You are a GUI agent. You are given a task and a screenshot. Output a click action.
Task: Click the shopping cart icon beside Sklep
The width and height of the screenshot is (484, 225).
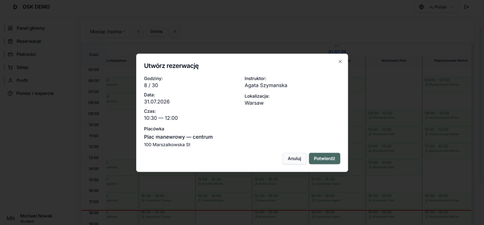coord(10,67)
